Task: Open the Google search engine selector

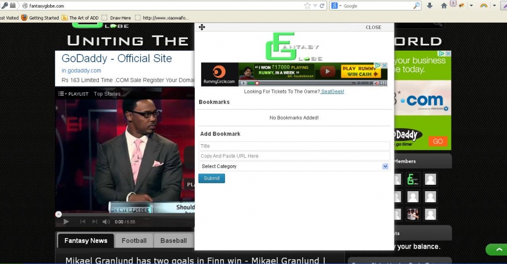Action: pyautogui.click(x=336, y=6)
